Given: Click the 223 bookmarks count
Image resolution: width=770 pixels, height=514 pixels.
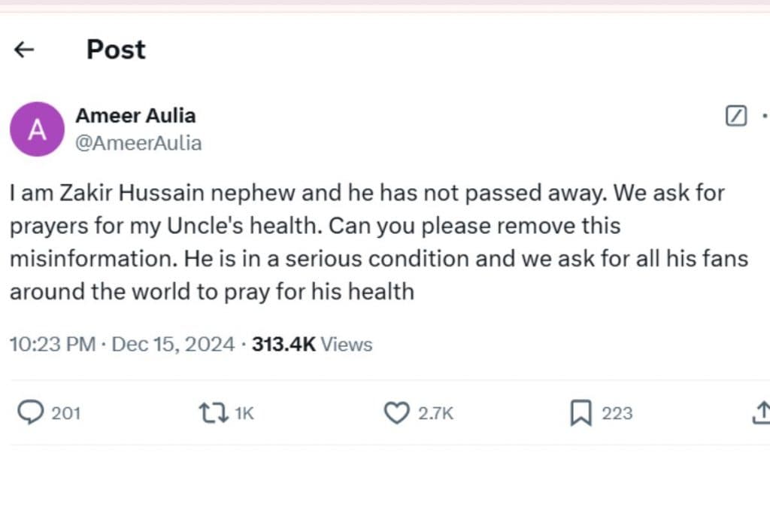Looking at the screenshot, I should point(617,413).
